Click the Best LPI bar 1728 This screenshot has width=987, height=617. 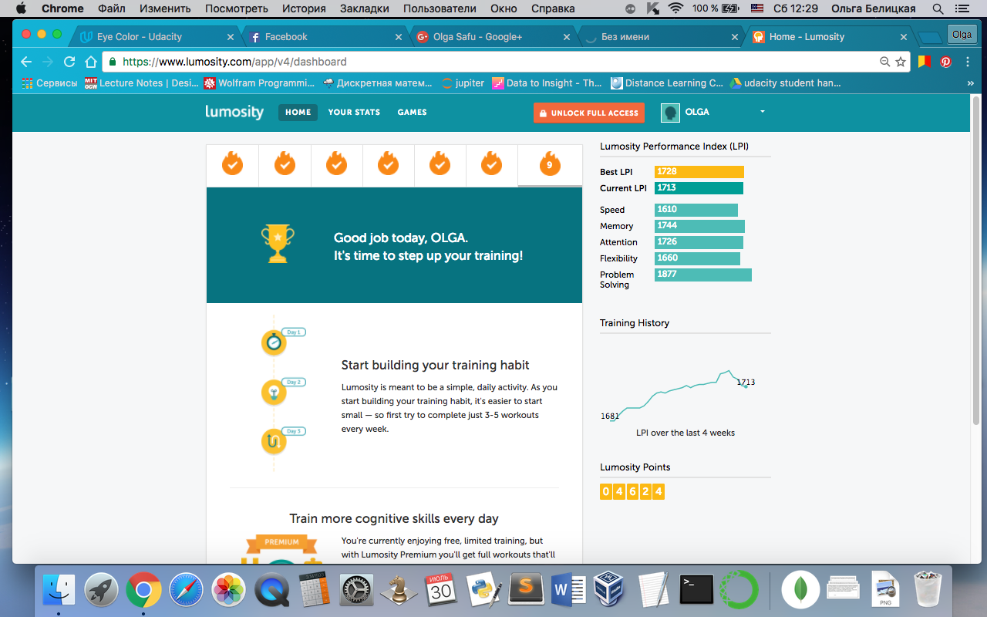pos(699,172)
